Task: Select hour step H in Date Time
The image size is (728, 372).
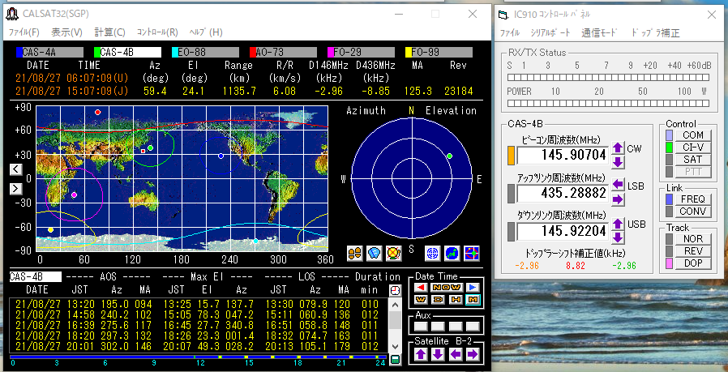Action: [x=456, y=300]
